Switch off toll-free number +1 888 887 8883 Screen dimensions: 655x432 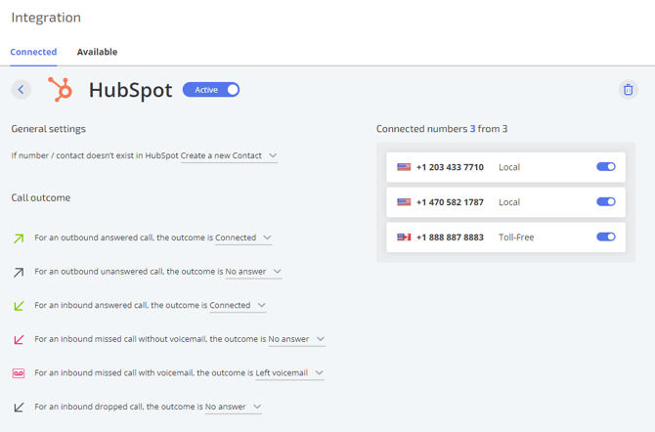pyautogui.click(x=606, y=237)
